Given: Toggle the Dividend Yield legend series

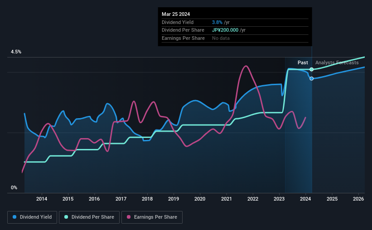Looking at the screenshot, I should [32, 217].
